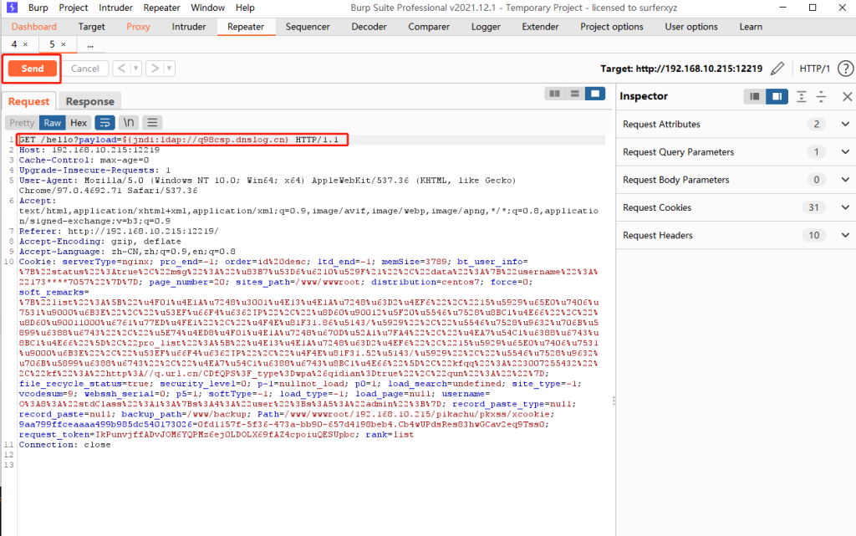Viewport: 856px width, 536px height.
Task: Click the Inspector collapse all sections icon
Action: coord(821,97)
